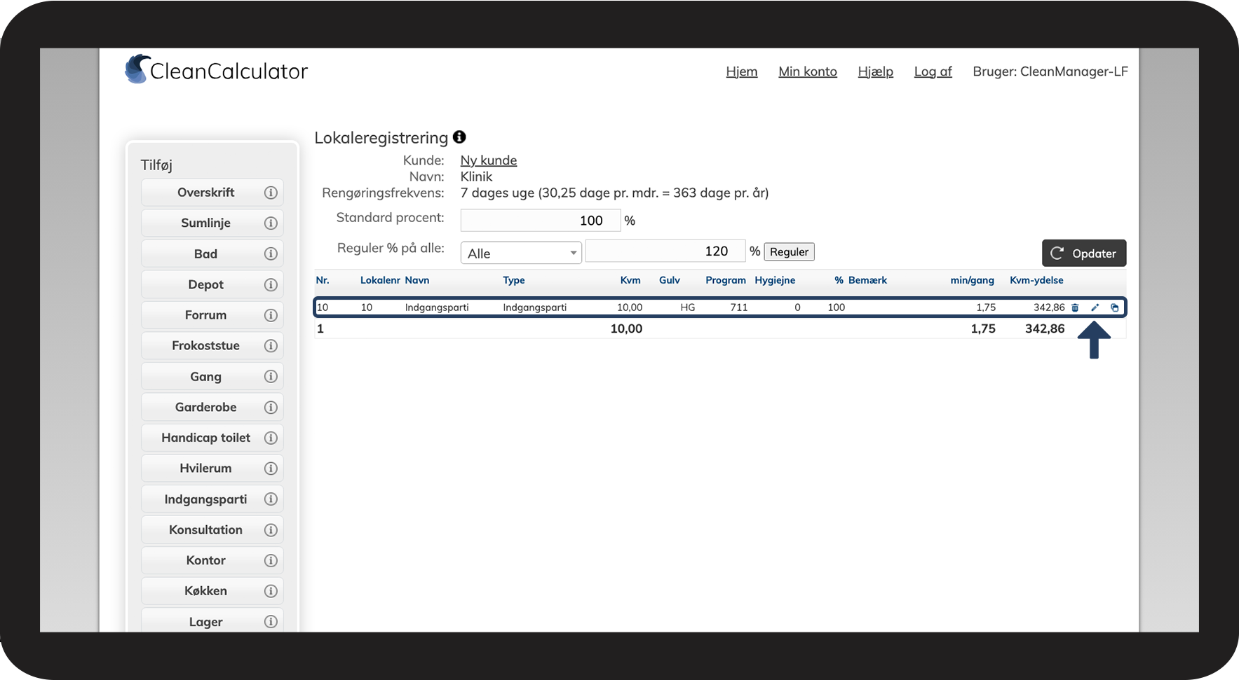Click the Nr. column header
The width and height of the screenshot is (1239, 680).
pos(323,280)
